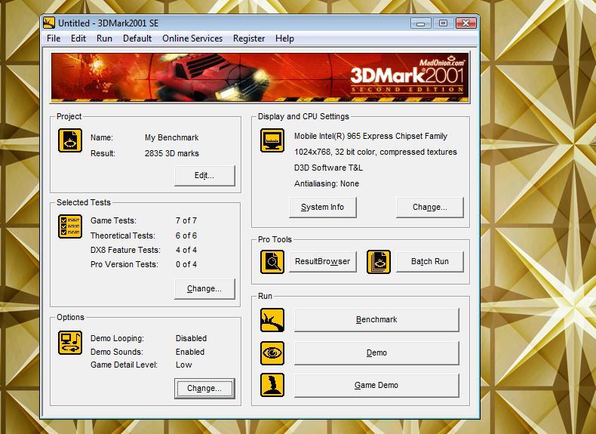Viewport: 596px width, 434px height.
Task: Click the Batch Run documents icon
Action: coord(379,262)
